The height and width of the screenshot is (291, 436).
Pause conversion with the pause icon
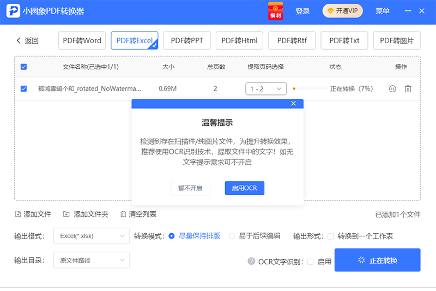392,88
